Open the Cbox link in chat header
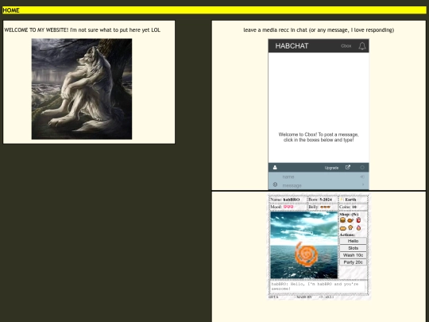Image resolution: width=429 pixels, height=322 pixels. pyautogui.click(x=346, y=46)
